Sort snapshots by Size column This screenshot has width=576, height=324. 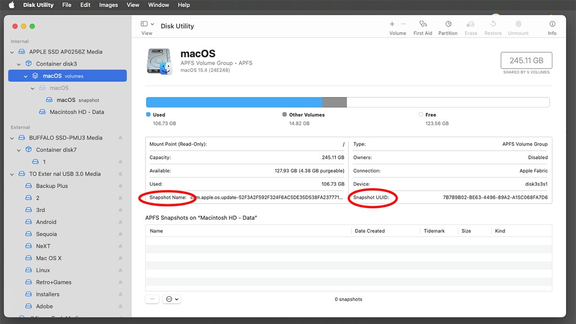tap(475, 231)
